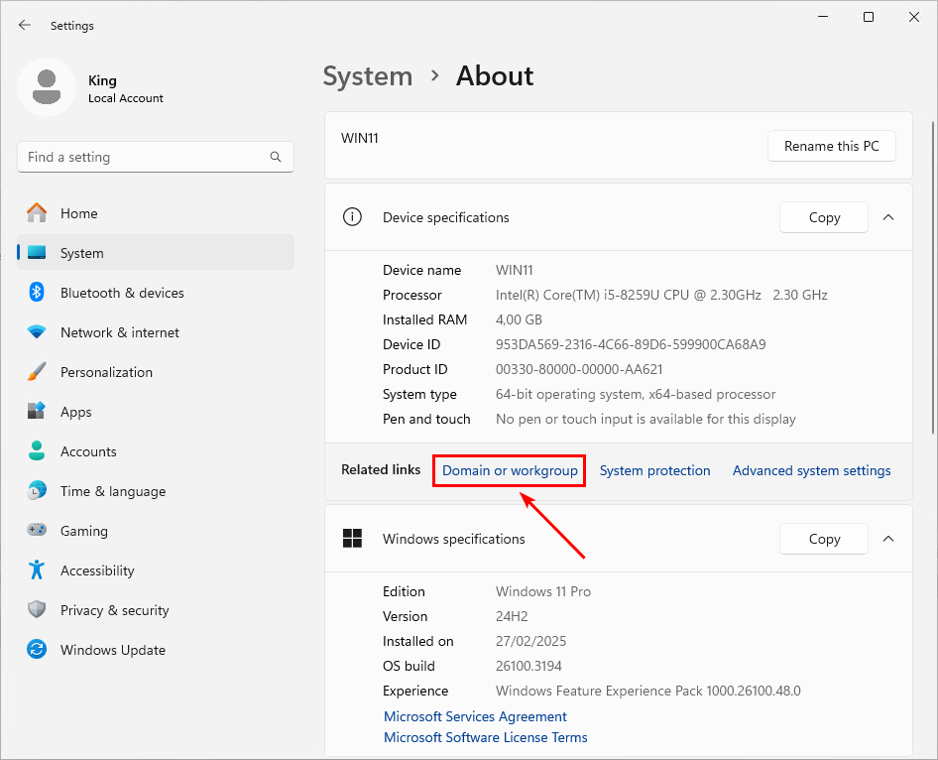Open Microsoft Software License Terms link
The width and height of the screenshot is (938, 760).
click(x=485, y=737)
